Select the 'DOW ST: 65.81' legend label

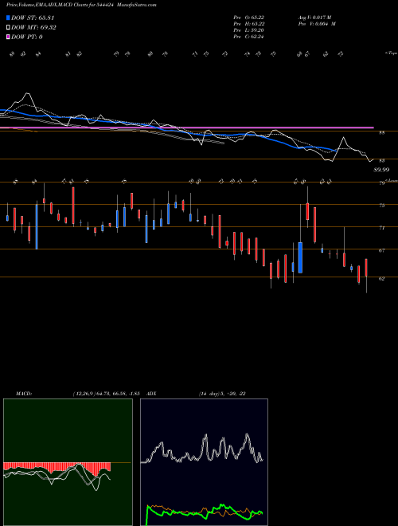click(x=33, y=18)
